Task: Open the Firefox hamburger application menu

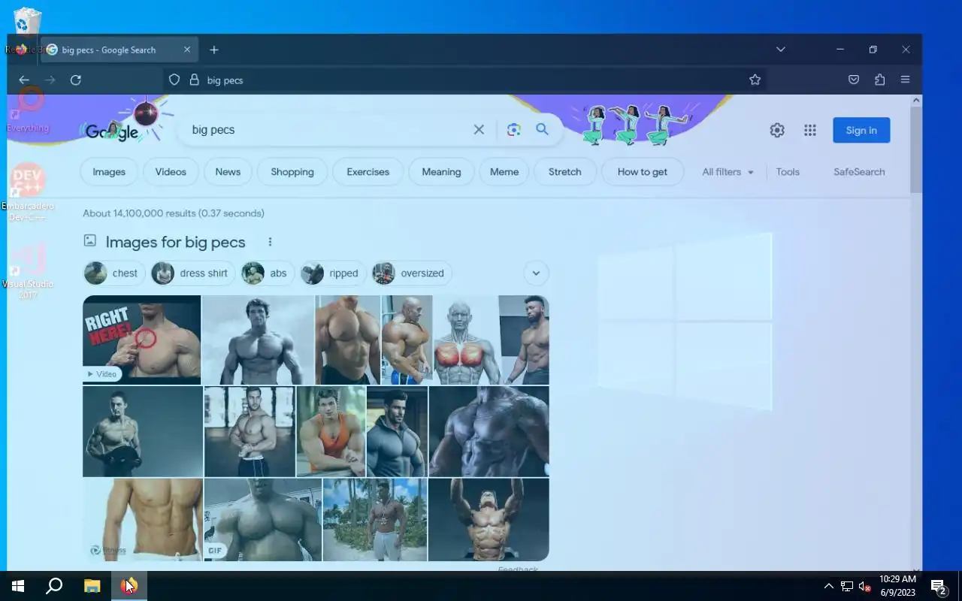Action: (x=905, y=80)
